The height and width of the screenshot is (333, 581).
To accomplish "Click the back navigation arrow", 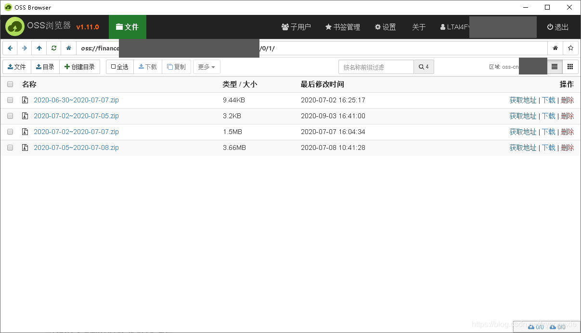I will coord(10,48).
